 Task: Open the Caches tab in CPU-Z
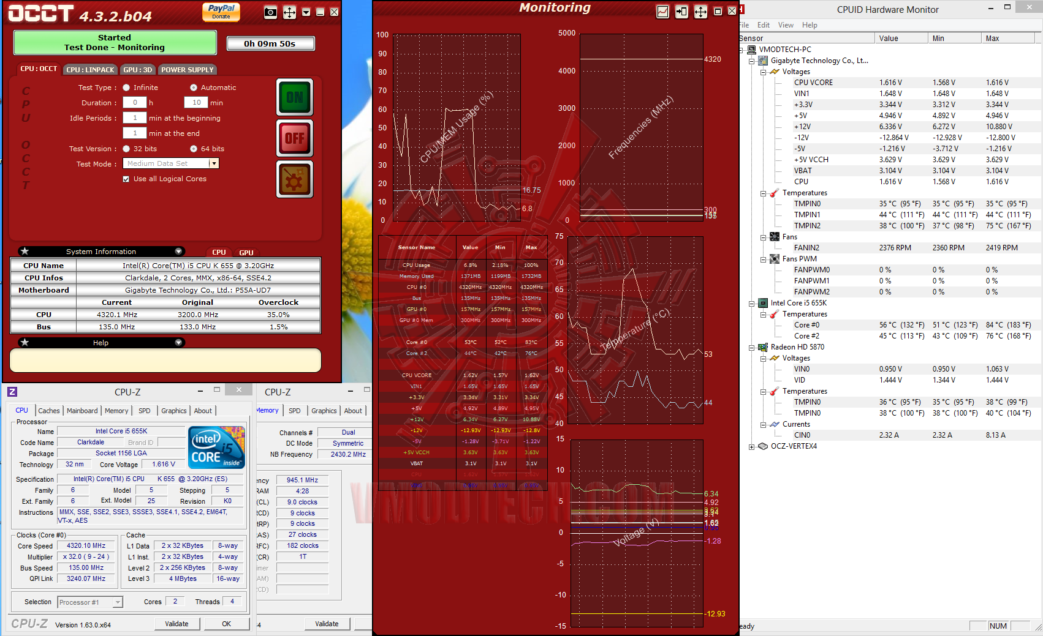(x=49, y=411)
